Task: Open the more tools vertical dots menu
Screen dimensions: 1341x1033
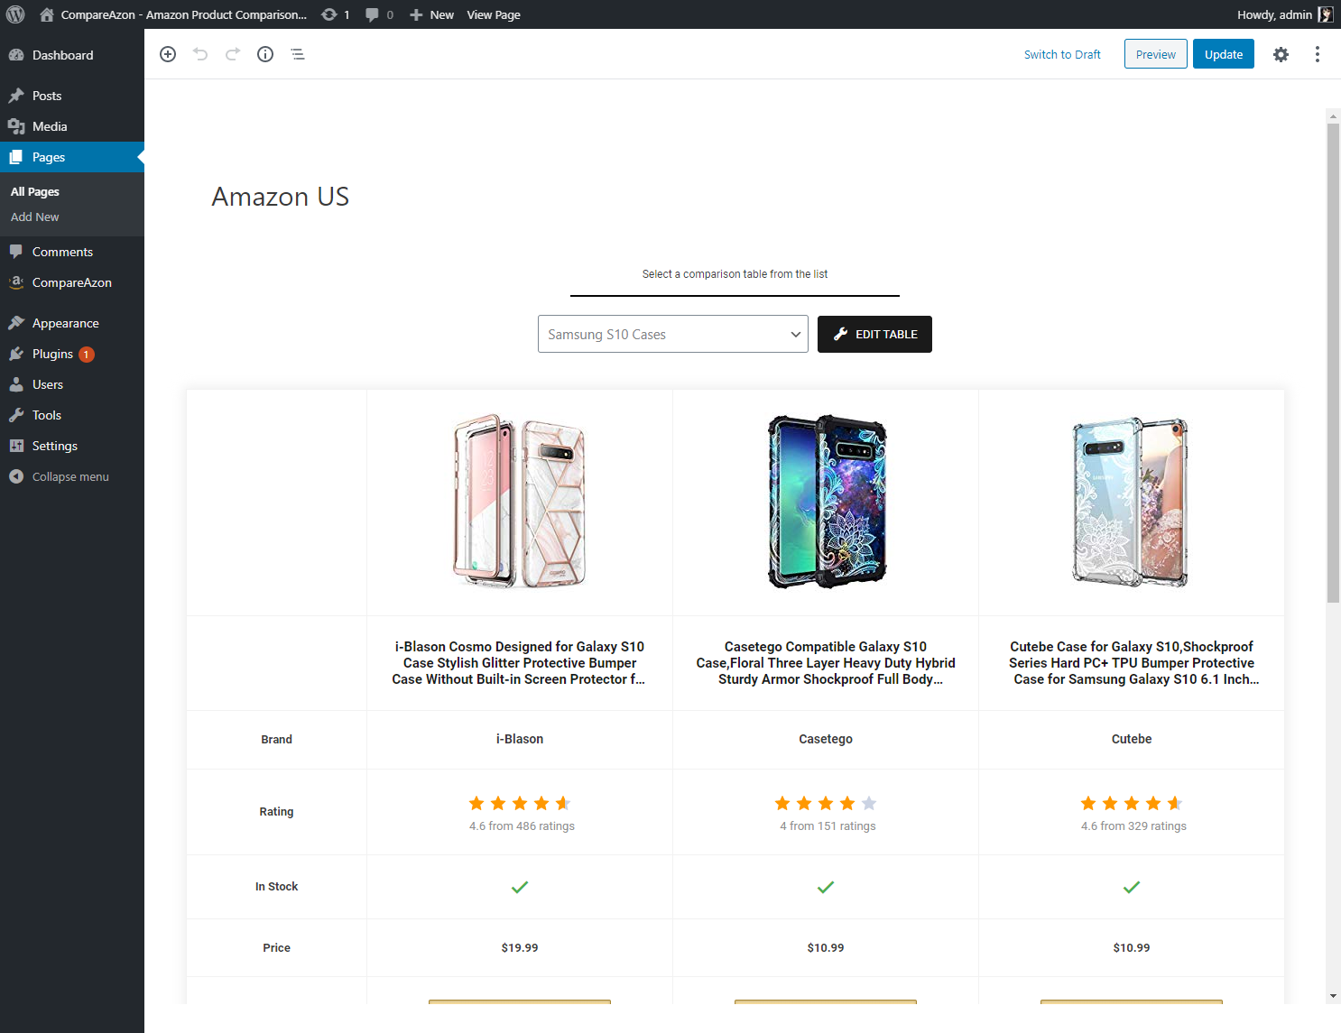Action: pos(1318,54)
